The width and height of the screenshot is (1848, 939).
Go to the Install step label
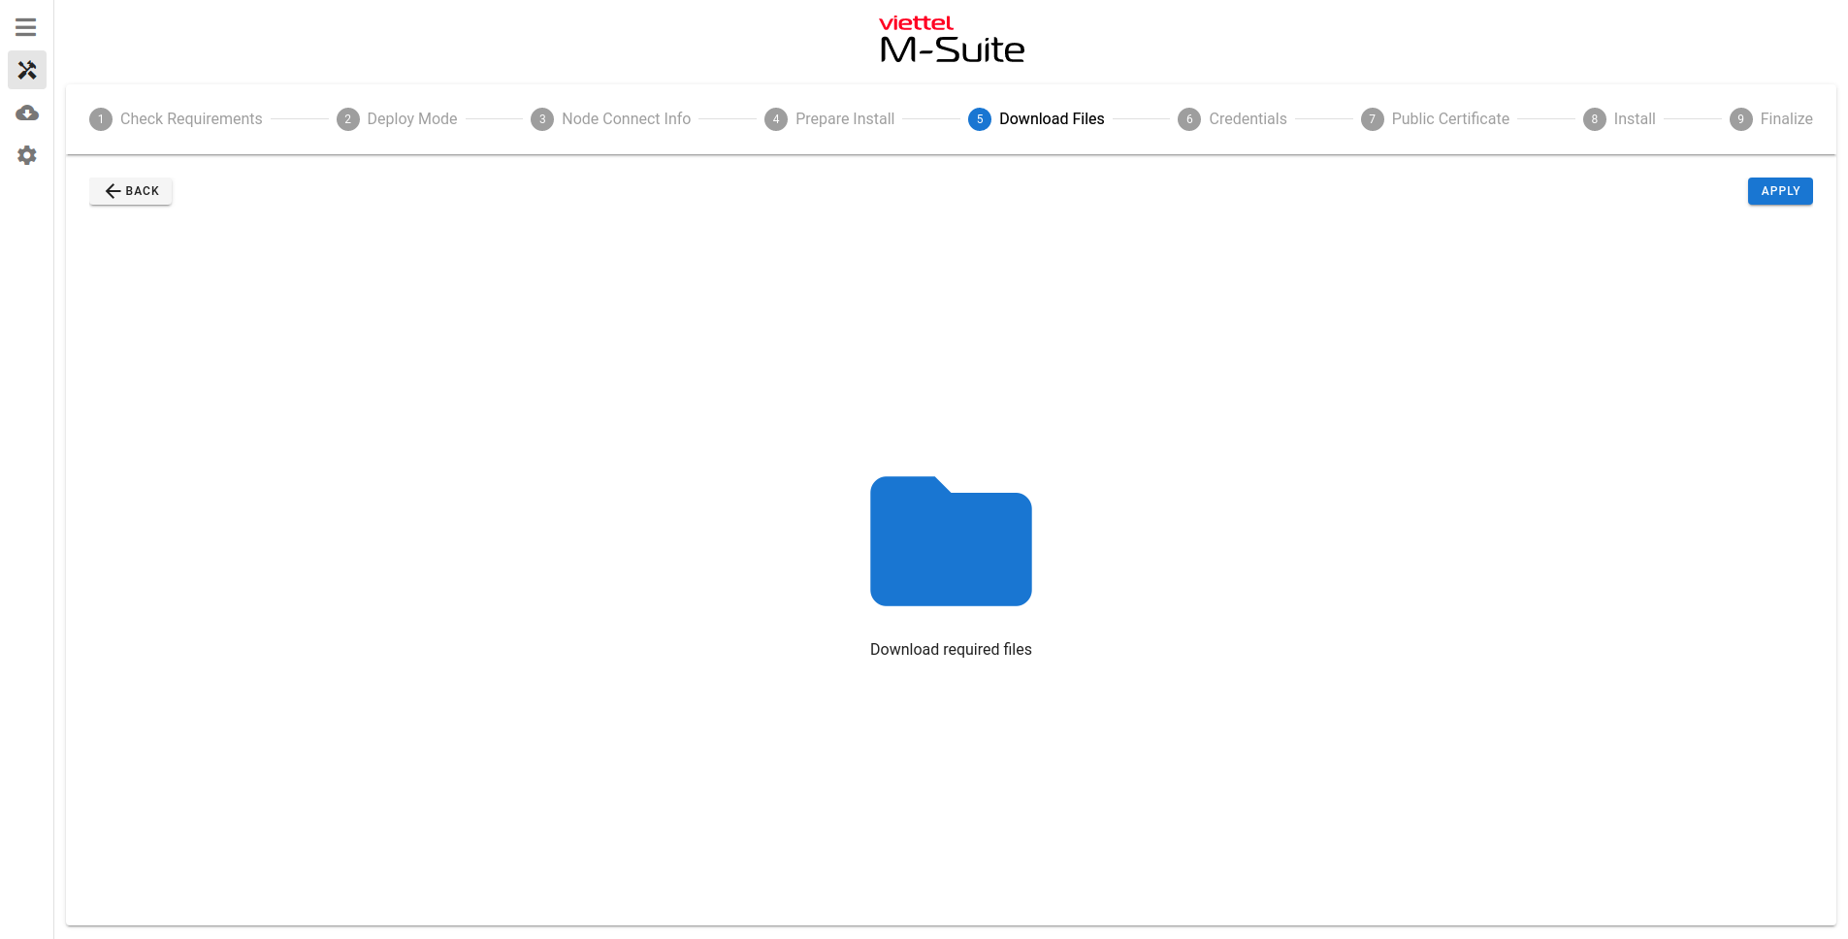click(x=1635, y=118)
